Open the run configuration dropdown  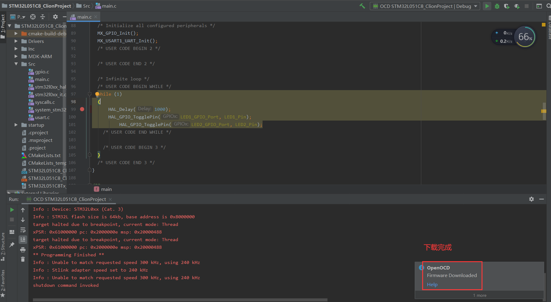tap(476, 6)
